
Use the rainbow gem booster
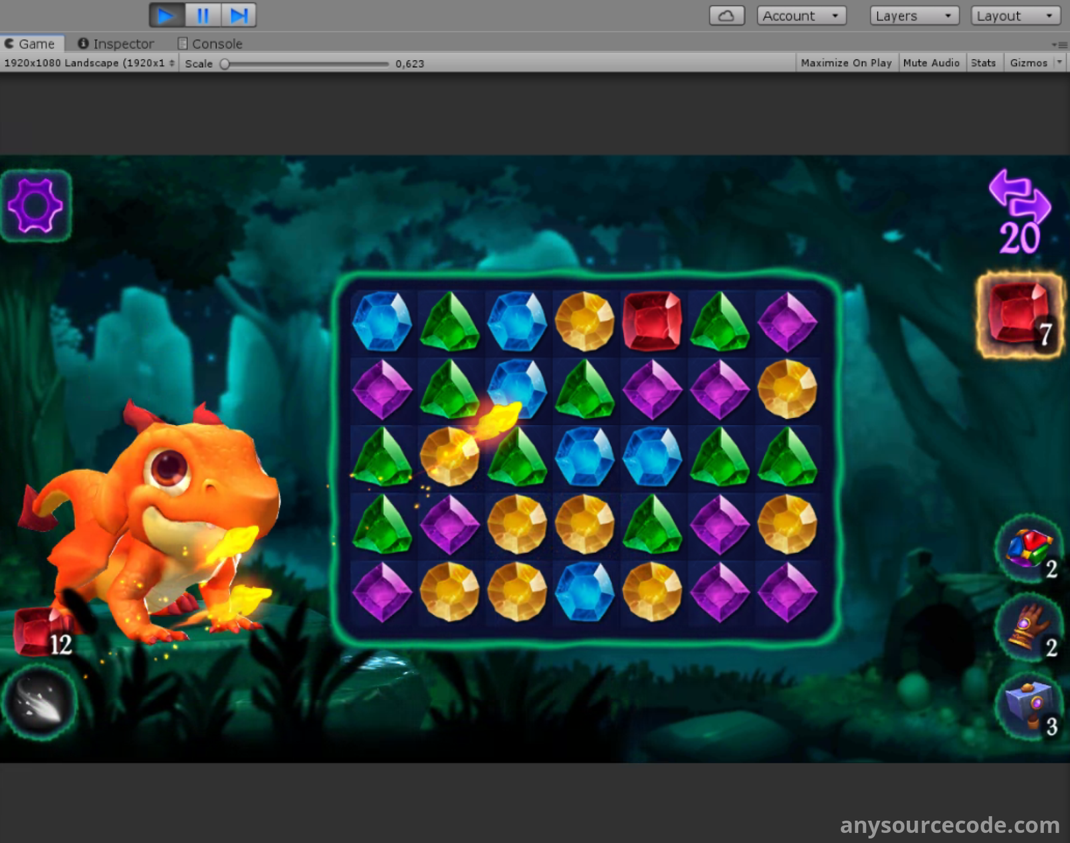click(x=1029, y=550)
